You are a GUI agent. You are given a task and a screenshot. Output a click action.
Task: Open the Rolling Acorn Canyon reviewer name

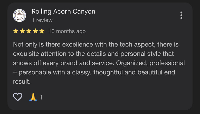(63, 11)
